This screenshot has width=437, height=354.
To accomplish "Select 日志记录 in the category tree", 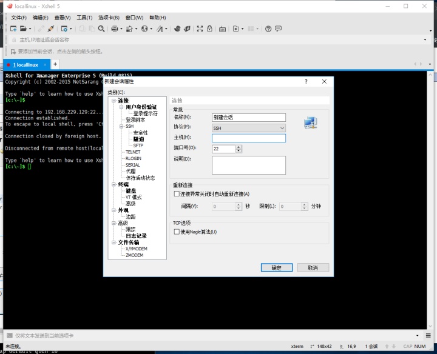I will click(x=136, y=236).
